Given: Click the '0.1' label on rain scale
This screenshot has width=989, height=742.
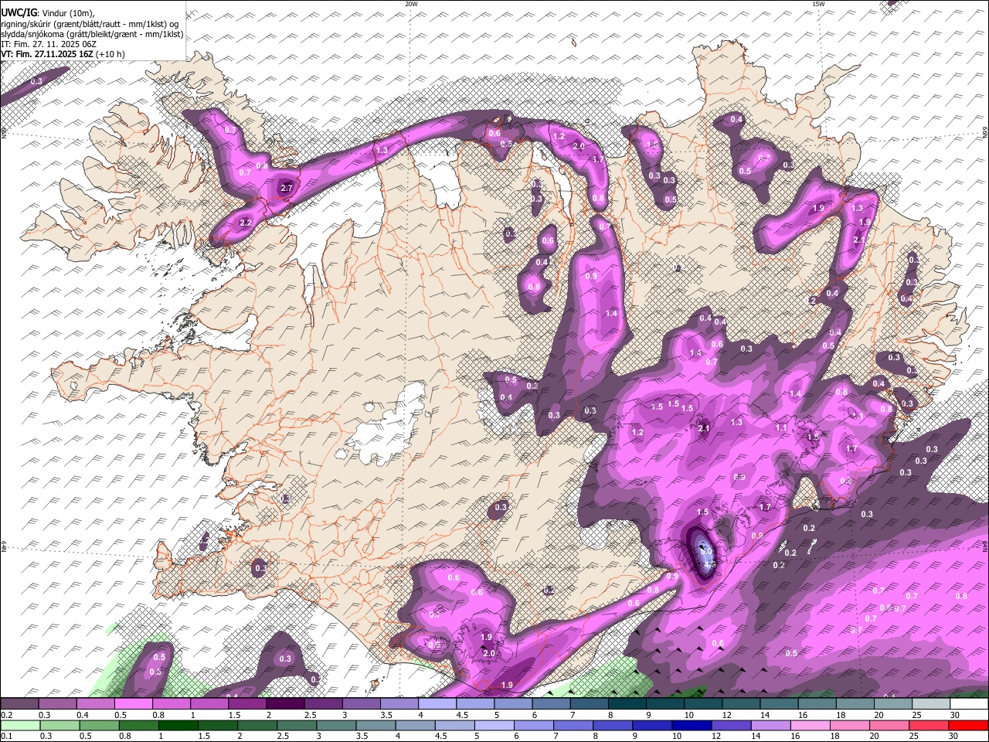Looking at the screenshot, I should click(6, 736).
